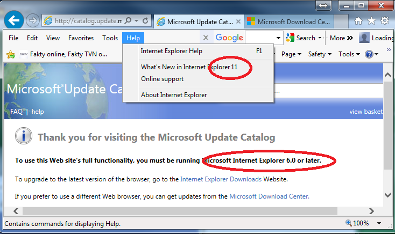
Task: Open the zoom level dropdown arrow
Action: tap(379, 223)
